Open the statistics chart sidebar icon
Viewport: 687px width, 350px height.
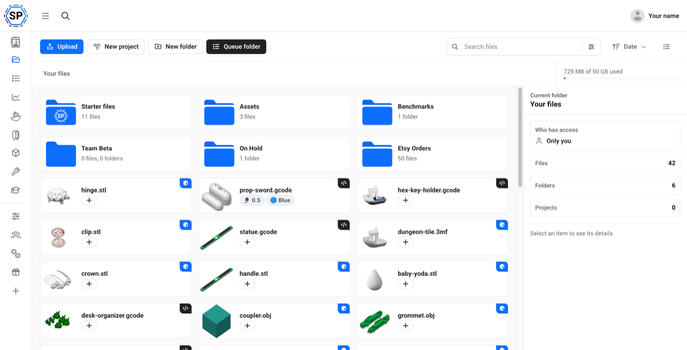(x=16, y=97)
